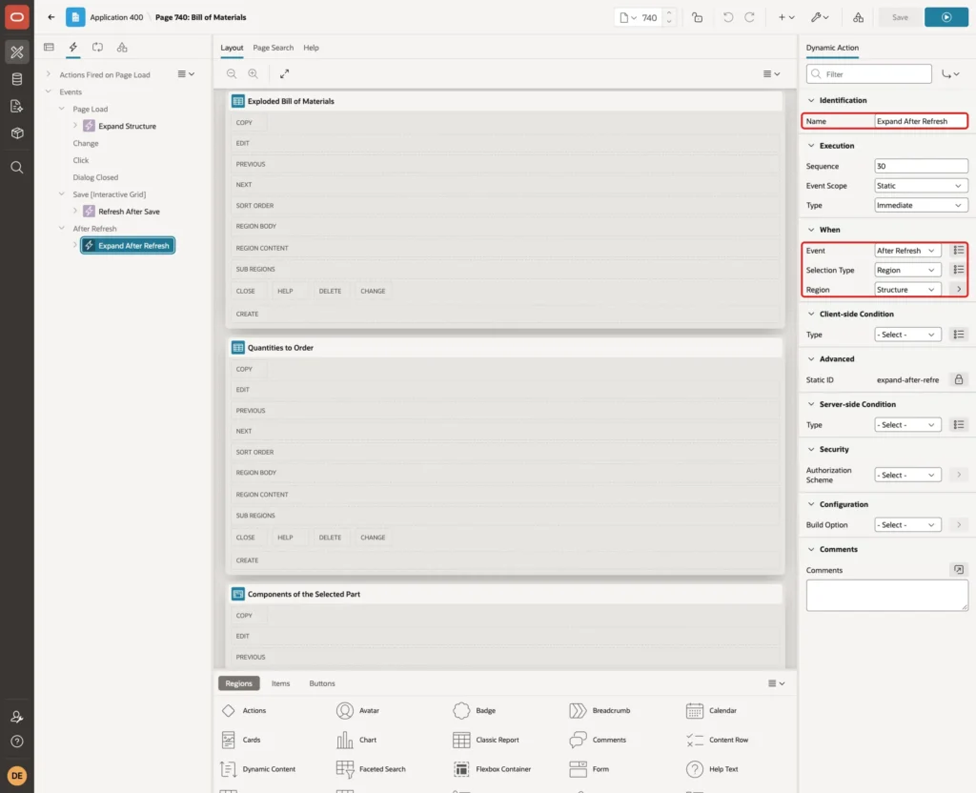Click the Sequence input field
Screen dimensions: 976x793
click(x=921, y=166)
